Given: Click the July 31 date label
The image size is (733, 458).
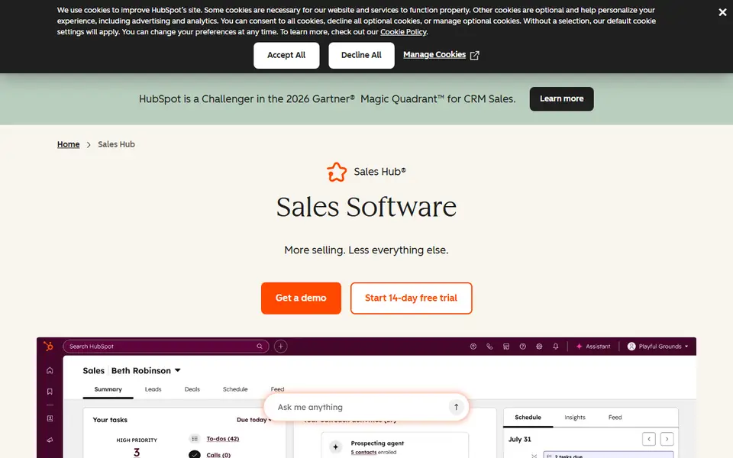Looking at the screenshot, I should click(x=519, y=440).
